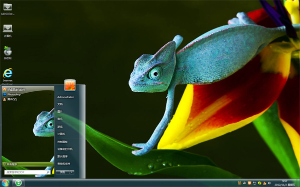This screenshot has height=187, width=300.
Task: Open the shutdown options arrow
Action: [x=72, y=172]
